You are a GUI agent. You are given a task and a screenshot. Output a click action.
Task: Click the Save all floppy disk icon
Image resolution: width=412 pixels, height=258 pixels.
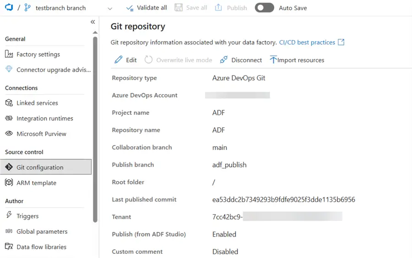click(x=179, y=8)
